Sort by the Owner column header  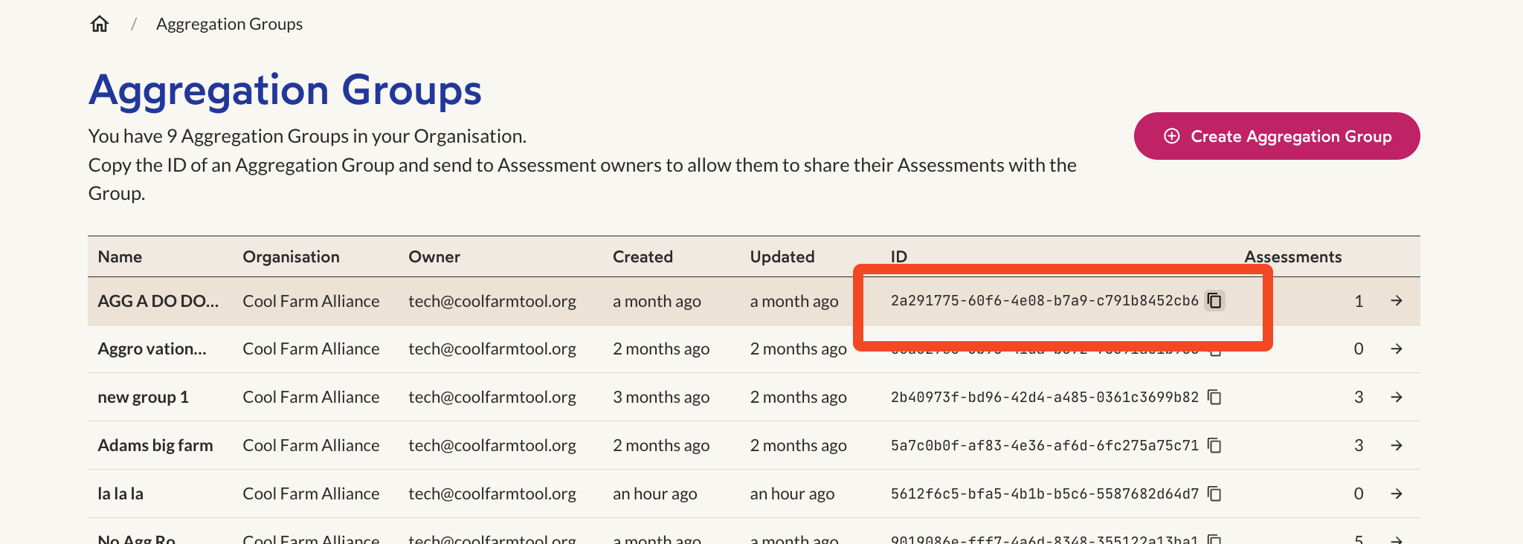pyautogui.click(x=434, y=256)
